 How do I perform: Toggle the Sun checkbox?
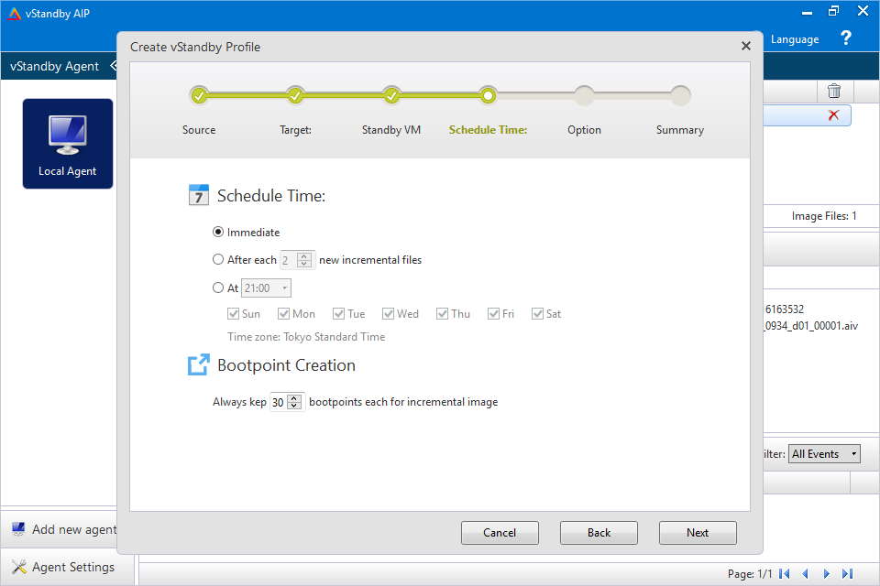(x=233, y=313)
